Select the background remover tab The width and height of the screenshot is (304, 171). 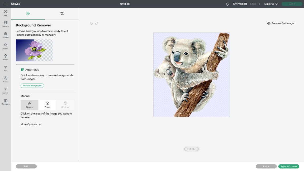[x=28, y=13]
